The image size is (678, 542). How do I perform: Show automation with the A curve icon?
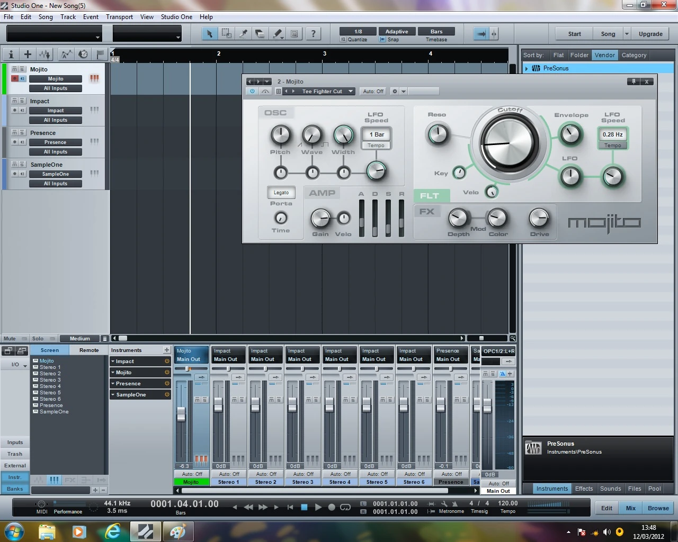pos(66,54)
